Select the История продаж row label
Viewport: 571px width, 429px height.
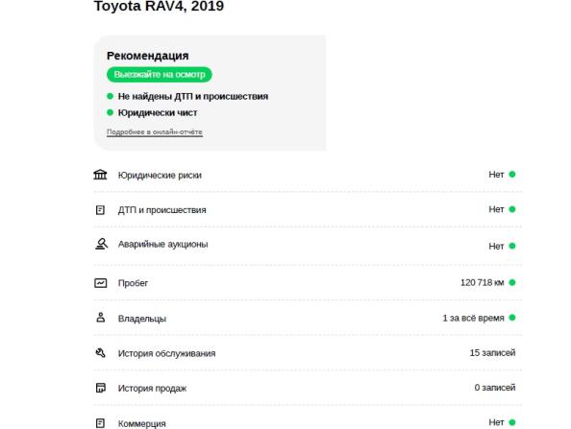pos(152,389)
